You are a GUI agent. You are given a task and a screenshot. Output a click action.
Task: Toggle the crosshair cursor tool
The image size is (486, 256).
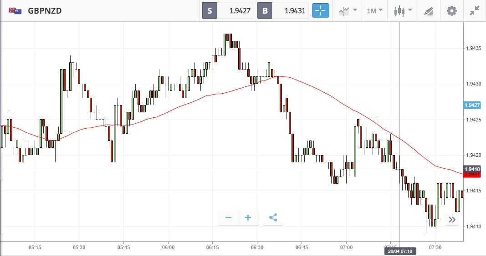point(320,10)
